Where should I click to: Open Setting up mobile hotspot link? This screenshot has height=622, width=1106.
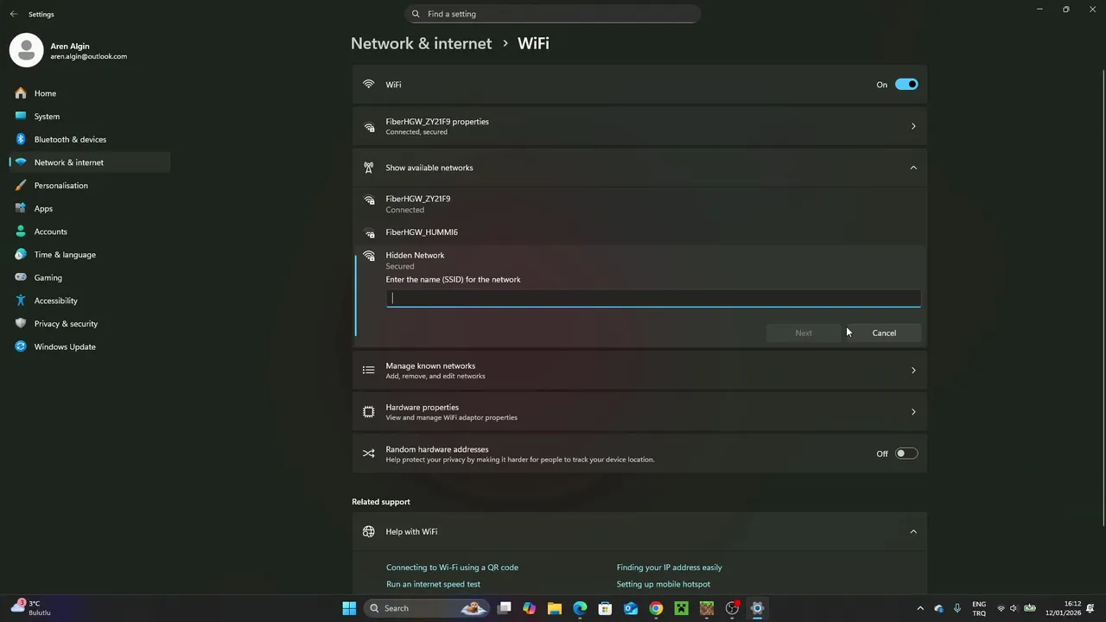click(664, 584)
